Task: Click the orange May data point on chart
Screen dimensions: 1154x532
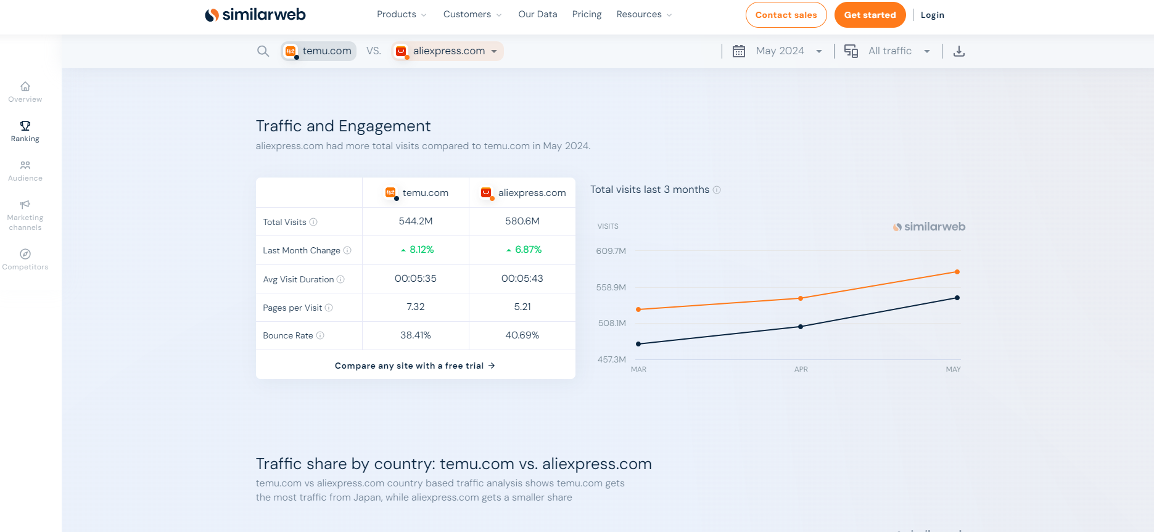Action: (957, 272)
